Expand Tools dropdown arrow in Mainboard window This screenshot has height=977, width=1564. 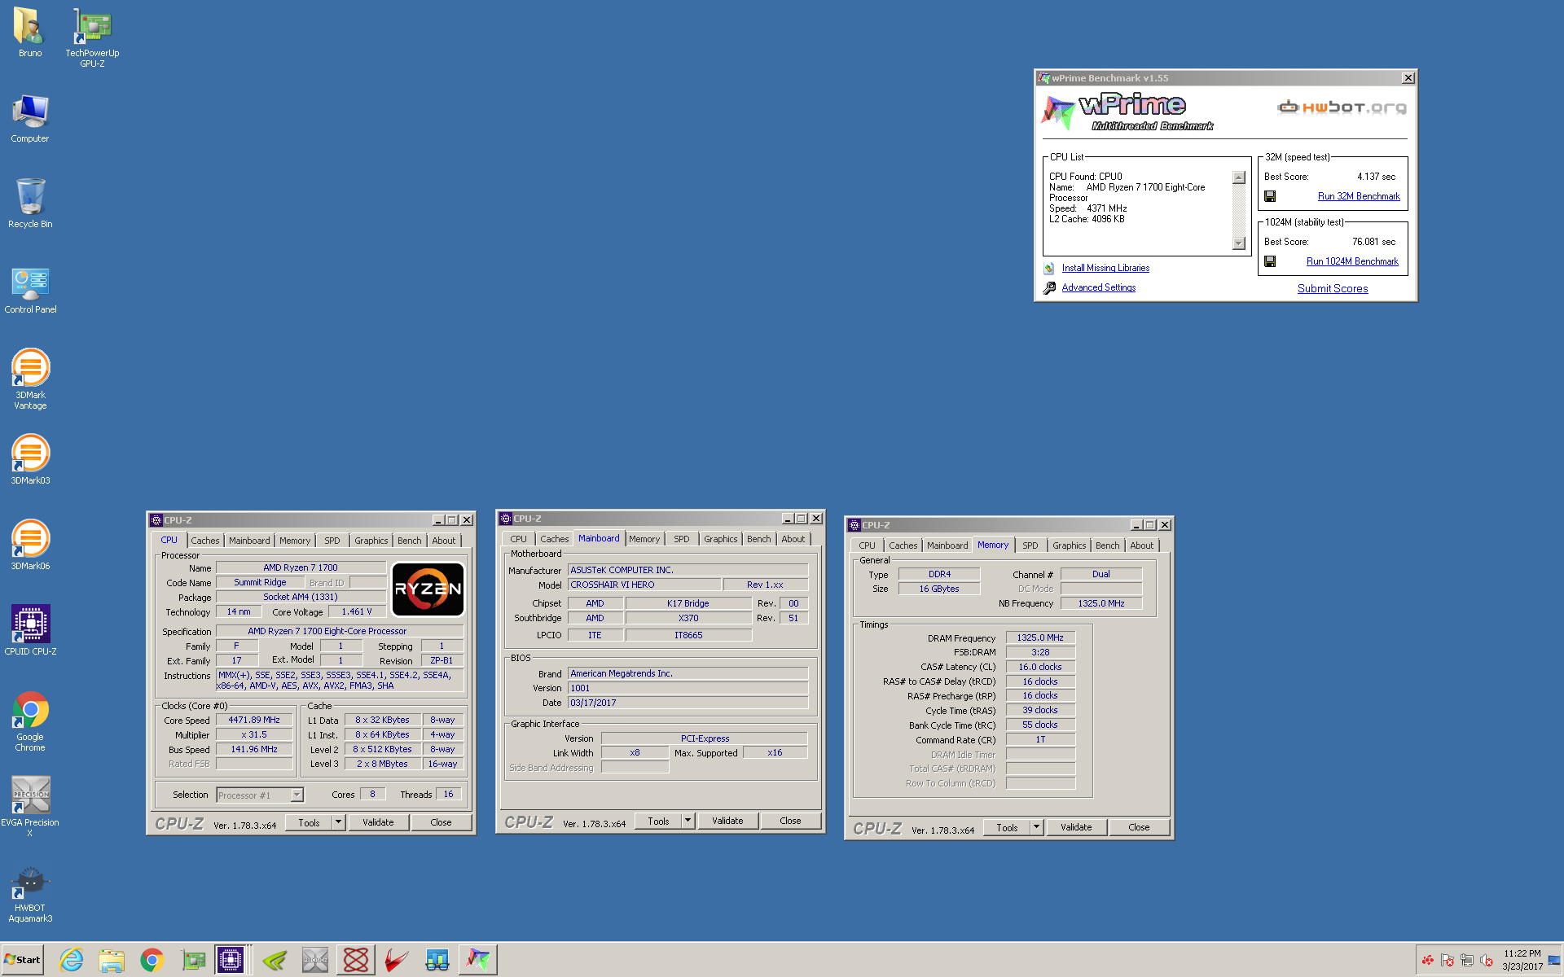pos(688,821)
